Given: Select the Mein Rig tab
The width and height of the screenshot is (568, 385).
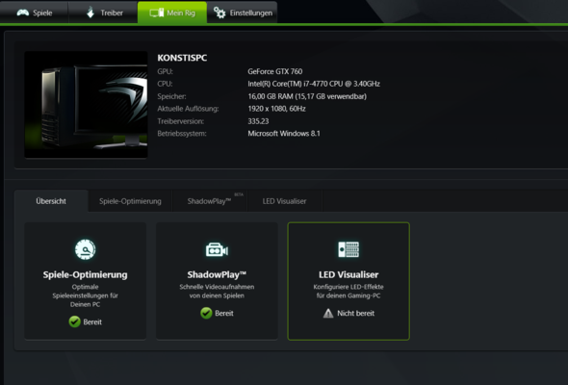Looking at the screenshot, I should 172,13.
